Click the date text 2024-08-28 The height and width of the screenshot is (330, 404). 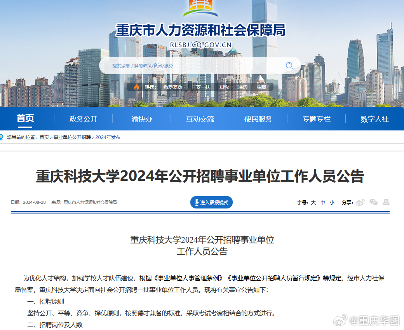pos(34,202)
